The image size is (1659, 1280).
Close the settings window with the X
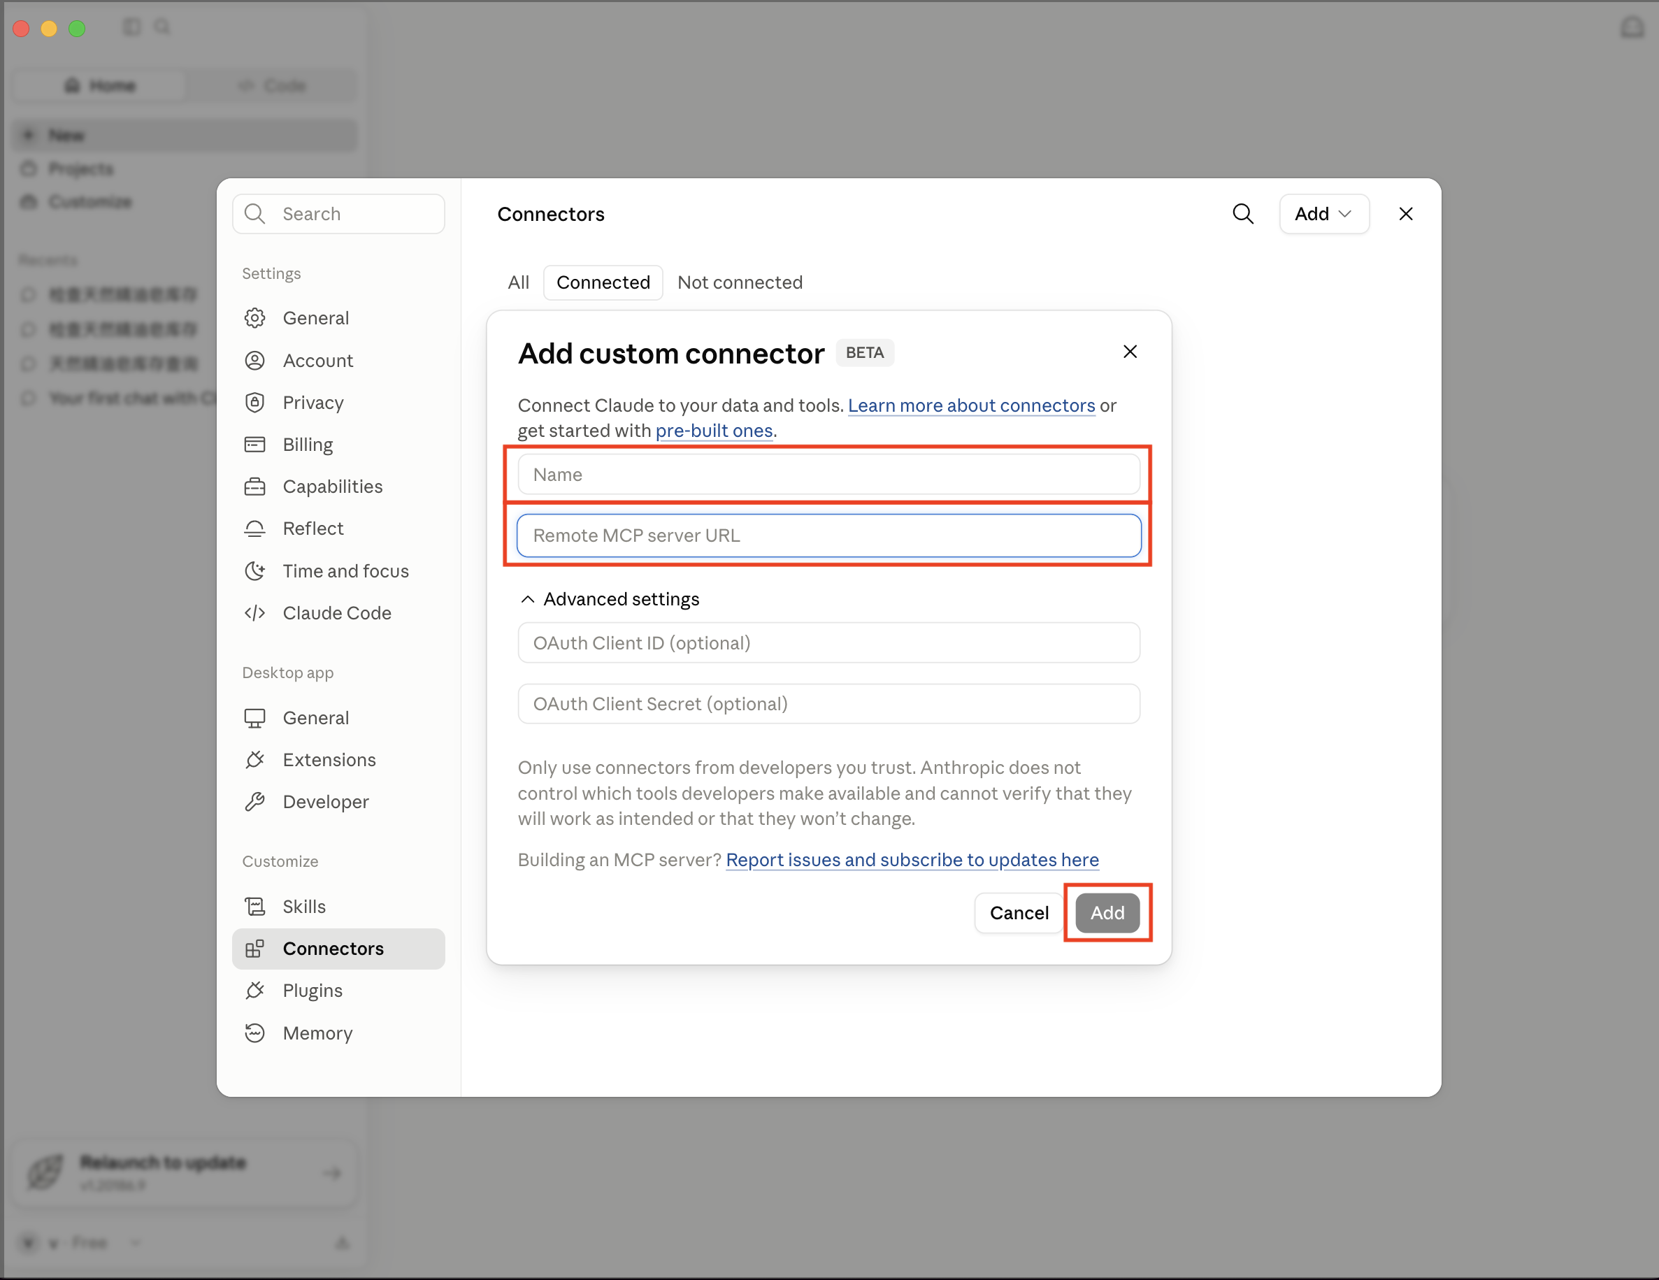[1406, 214]
